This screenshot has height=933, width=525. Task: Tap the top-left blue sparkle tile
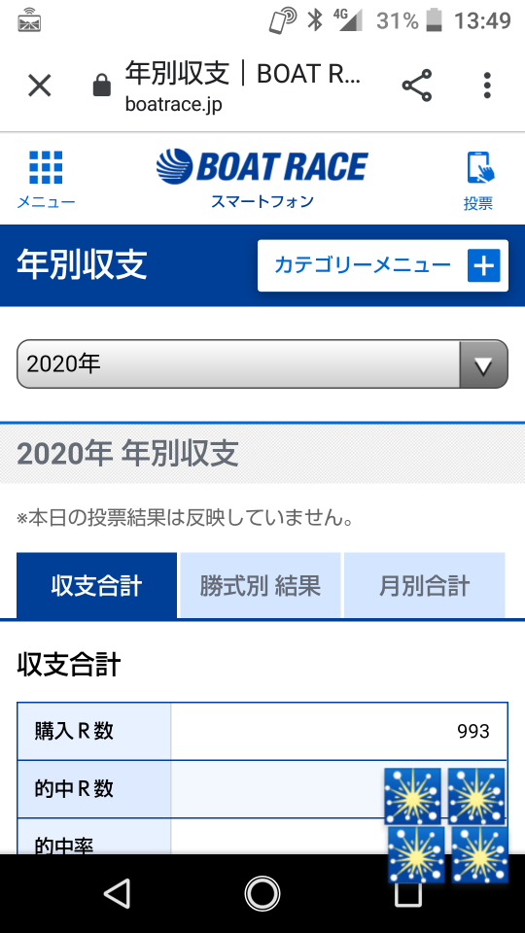point(412,796)
